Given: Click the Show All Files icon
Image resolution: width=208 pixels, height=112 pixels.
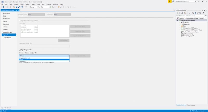Looking at the screenshot, I should pos(200,13).
